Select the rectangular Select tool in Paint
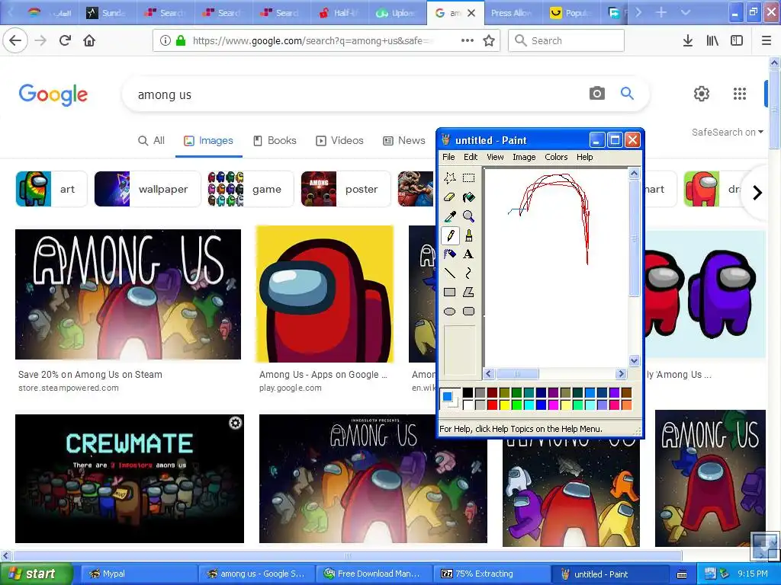This screenshot has width=781, height=585. (x=468, y=178)
